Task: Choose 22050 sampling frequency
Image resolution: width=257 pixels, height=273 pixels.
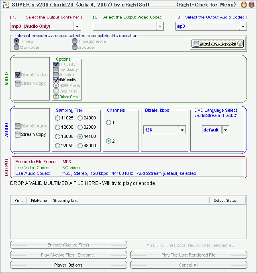Action: click(x=57, y=146)
